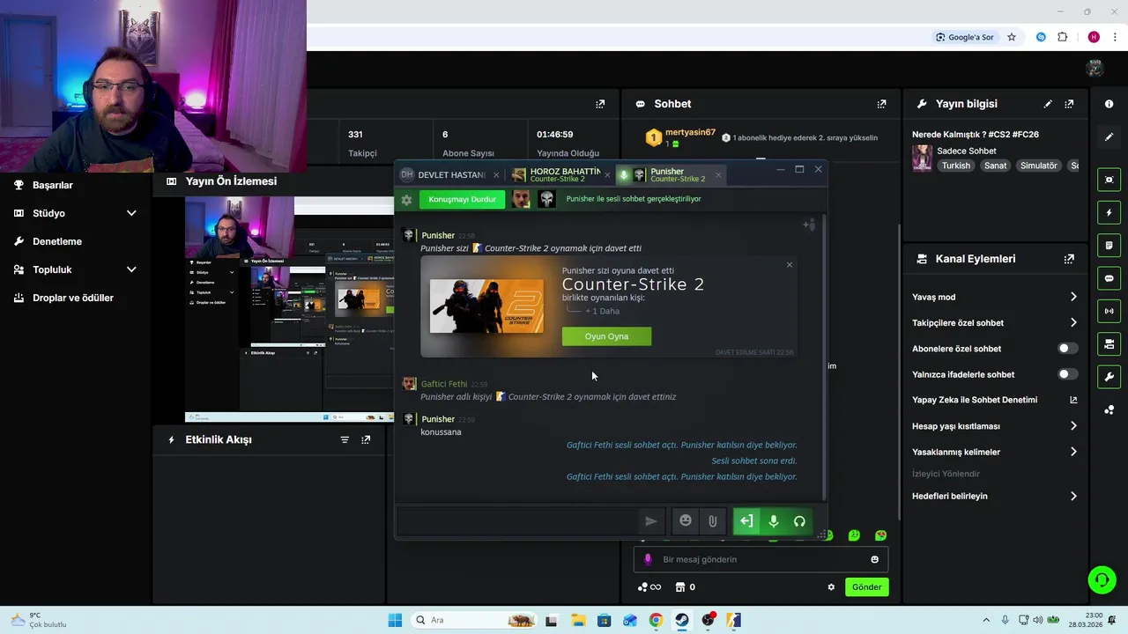The width and height of the screenshot is (1128, 634).
Task: Focus Bir mesaj gönderin chat input
Action: 761,559
